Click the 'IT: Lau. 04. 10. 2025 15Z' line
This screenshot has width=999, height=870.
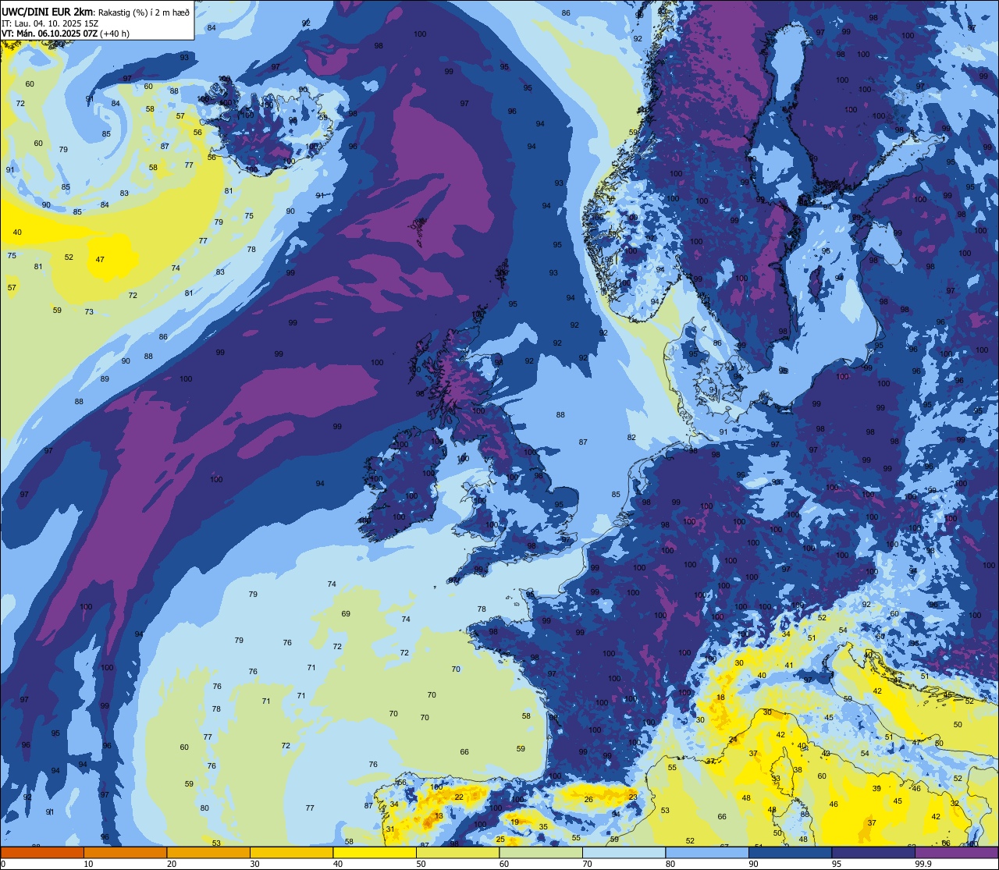click(50, 23)
